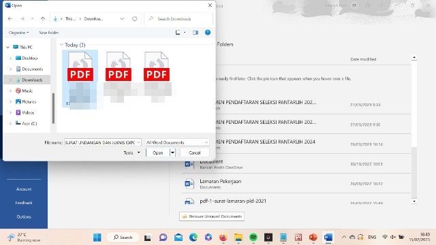The width and height of the screenshot is (436, 245).
Task: Open recent locations chevron beside forward arrow
Action: [32, 18]
